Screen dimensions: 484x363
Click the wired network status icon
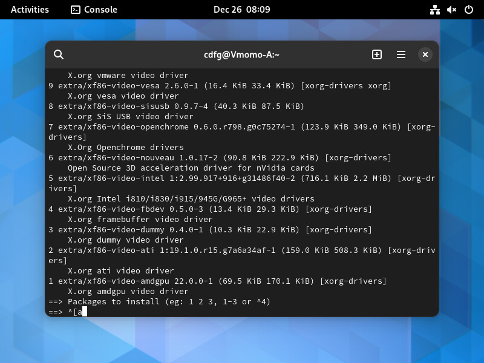435,10
